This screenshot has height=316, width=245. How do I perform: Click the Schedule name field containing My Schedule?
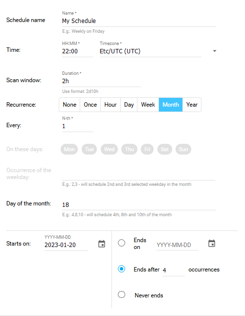click(x=139, y=21)
